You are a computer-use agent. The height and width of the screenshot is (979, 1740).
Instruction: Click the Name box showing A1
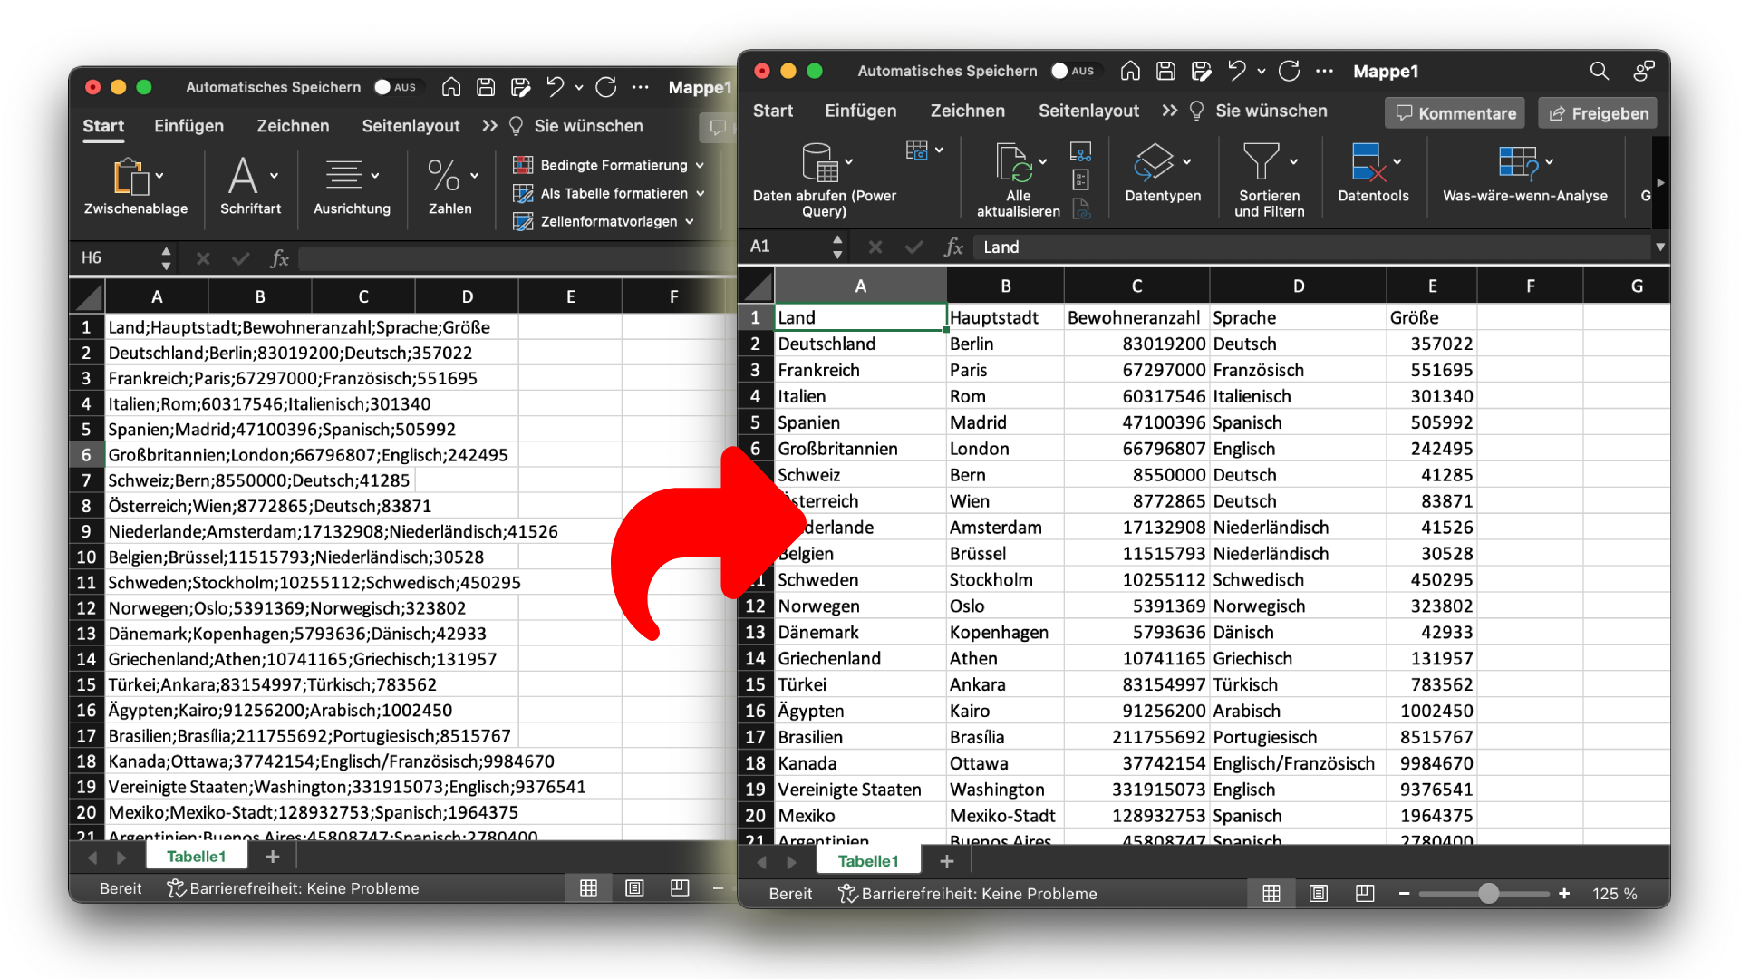coord(787,247)
